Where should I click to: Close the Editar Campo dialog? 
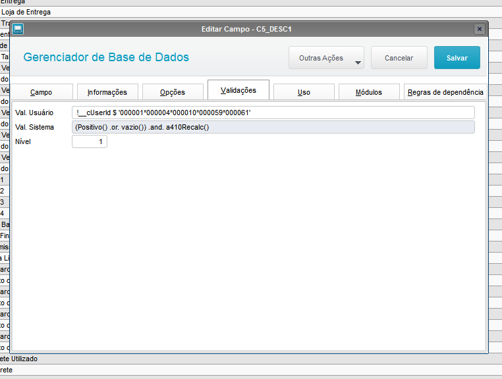pyautogui.click(x=479, y=29)
